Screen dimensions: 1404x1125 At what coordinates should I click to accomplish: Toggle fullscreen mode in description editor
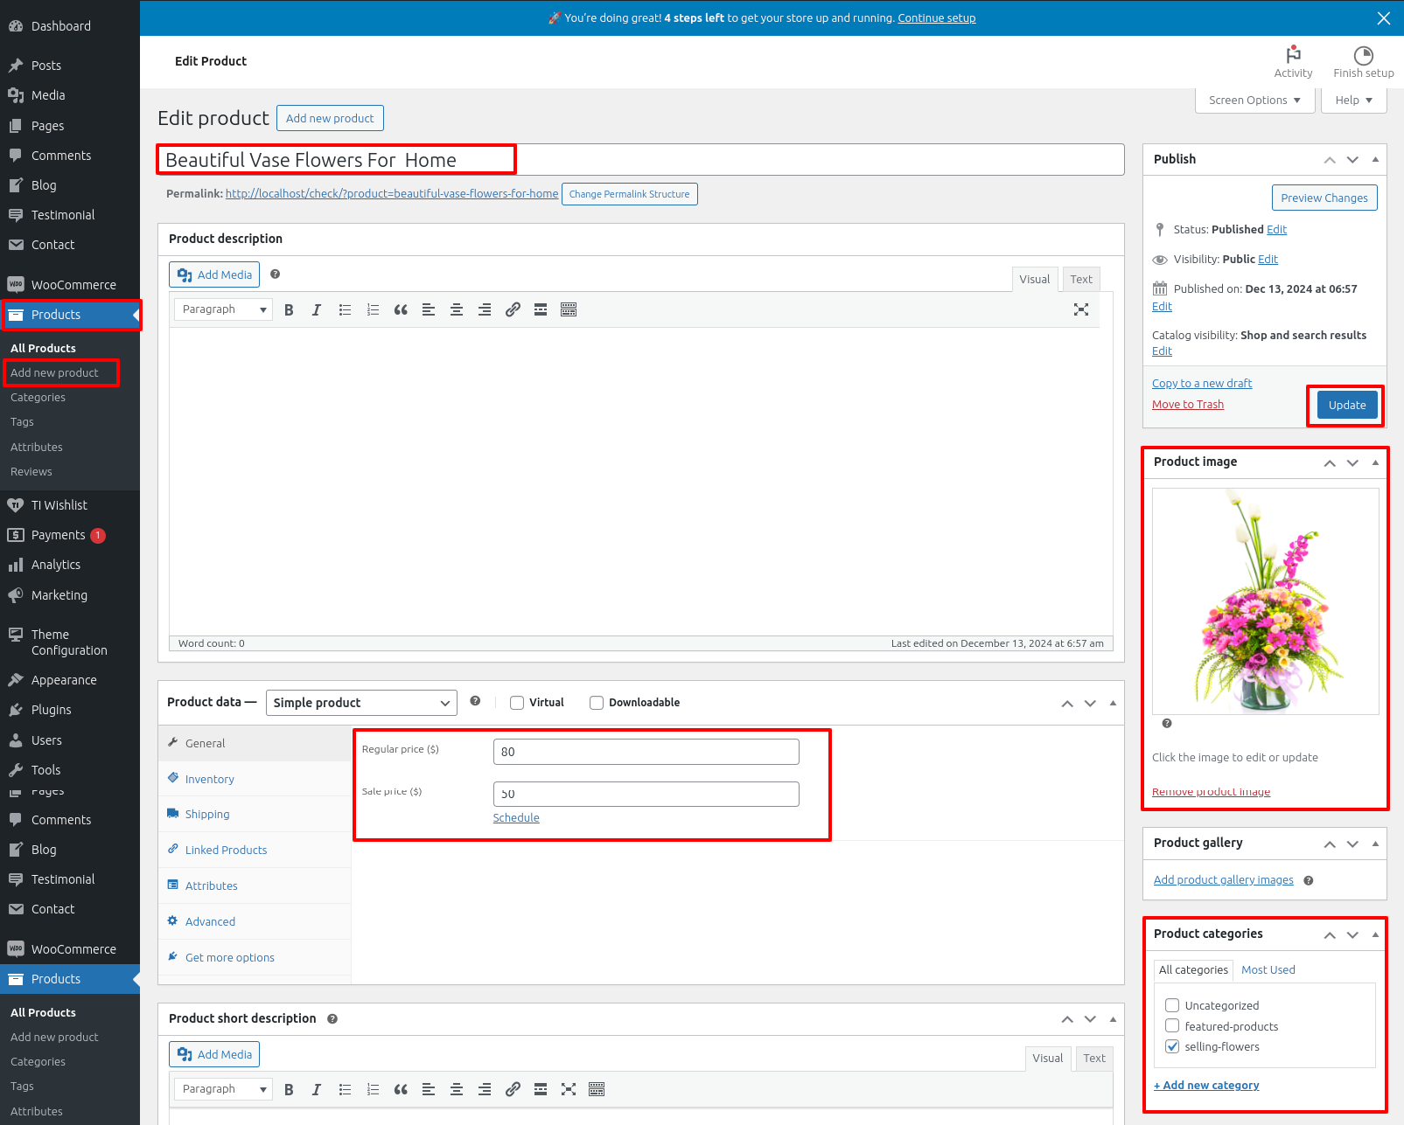(1081, 309)
